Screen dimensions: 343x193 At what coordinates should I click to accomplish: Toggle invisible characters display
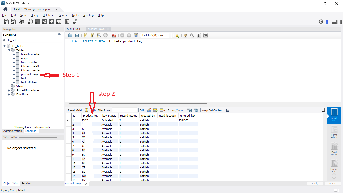click(199, 35)
